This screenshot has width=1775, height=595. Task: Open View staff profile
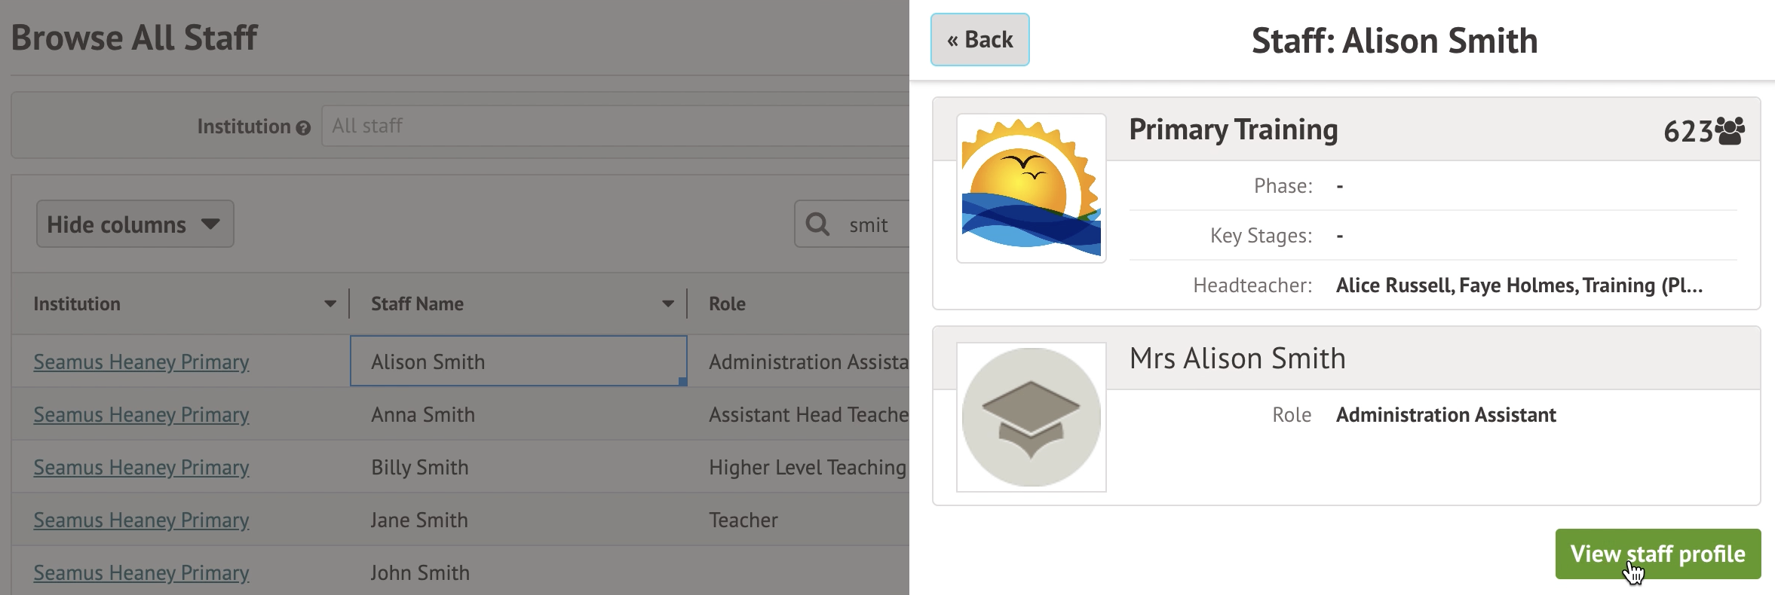click(x=1657, y=554)
